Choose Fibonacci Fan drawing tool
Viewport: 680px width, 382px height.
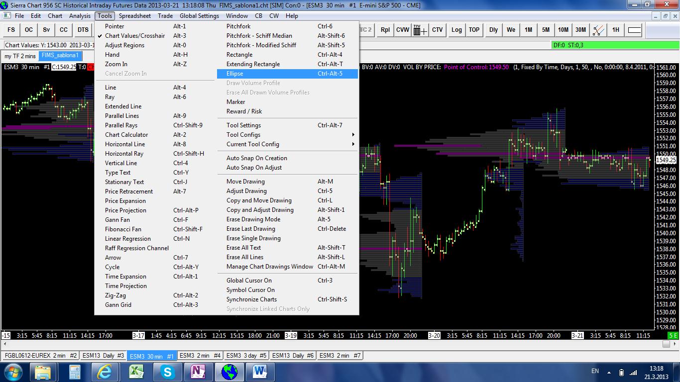[123, 229]
